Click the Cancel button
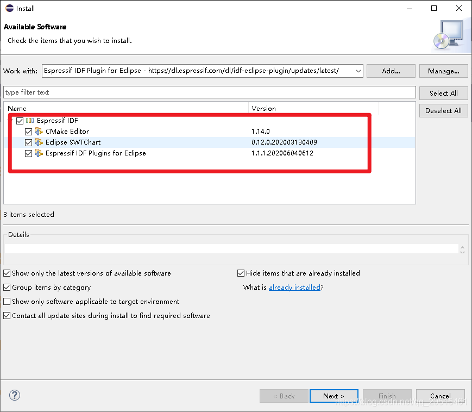This screenshot has width=472, height=412. pyautogui.click(x=440, y=396)
